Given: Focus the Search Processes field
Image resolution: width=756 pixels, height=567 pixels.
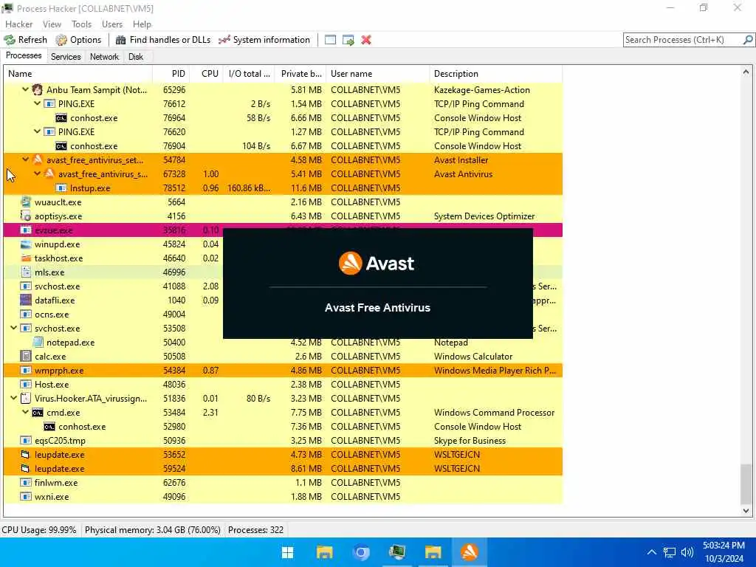Looking at the screenshot, I should coord(683,40).
